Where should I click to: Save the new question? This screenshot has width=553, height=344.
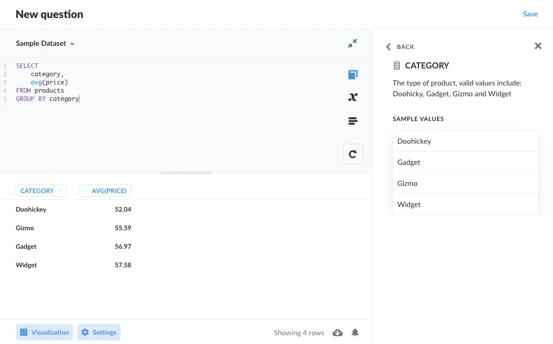pyautogui.click(x=530, y=14)
